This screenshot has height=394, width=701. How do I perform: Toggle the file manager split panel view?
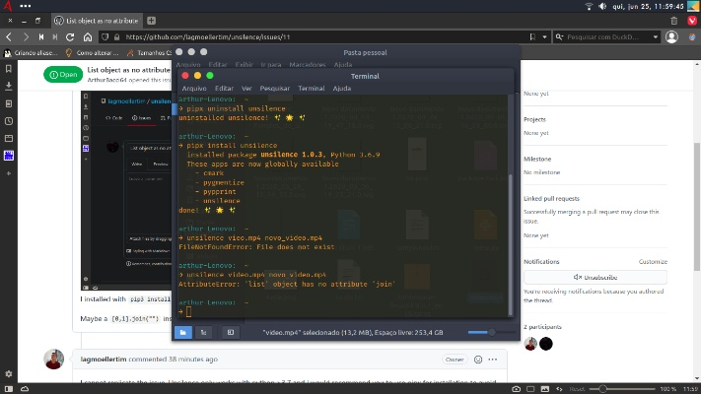230,332
